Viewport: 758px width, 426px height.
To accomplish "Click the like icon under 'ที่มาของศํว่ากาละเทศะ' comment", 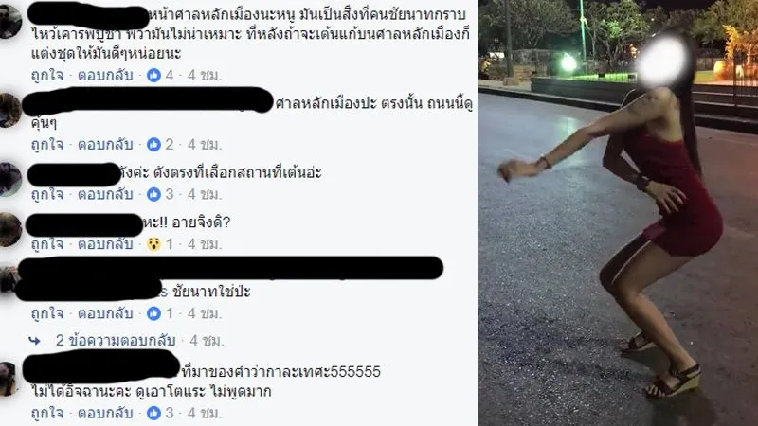I will coord(153,413).
